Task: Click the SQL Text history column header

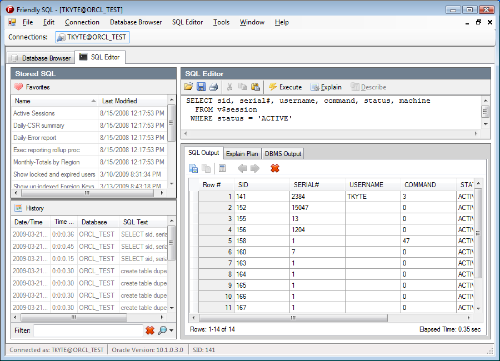Action: click(x=143, y=222)
